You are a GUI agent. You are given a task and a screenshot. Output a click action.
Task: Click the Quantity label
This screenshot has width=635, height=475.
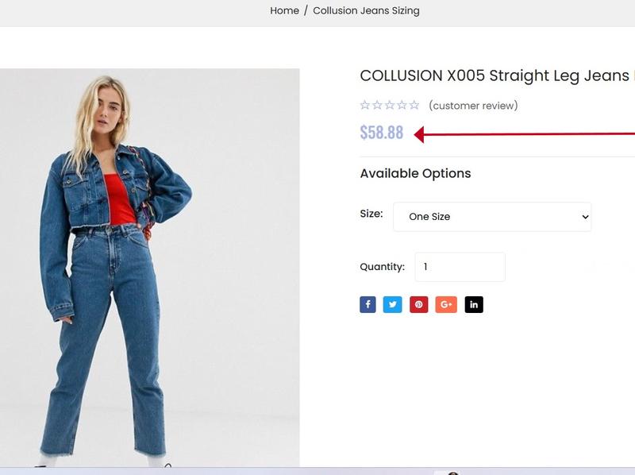pos(383,267)
